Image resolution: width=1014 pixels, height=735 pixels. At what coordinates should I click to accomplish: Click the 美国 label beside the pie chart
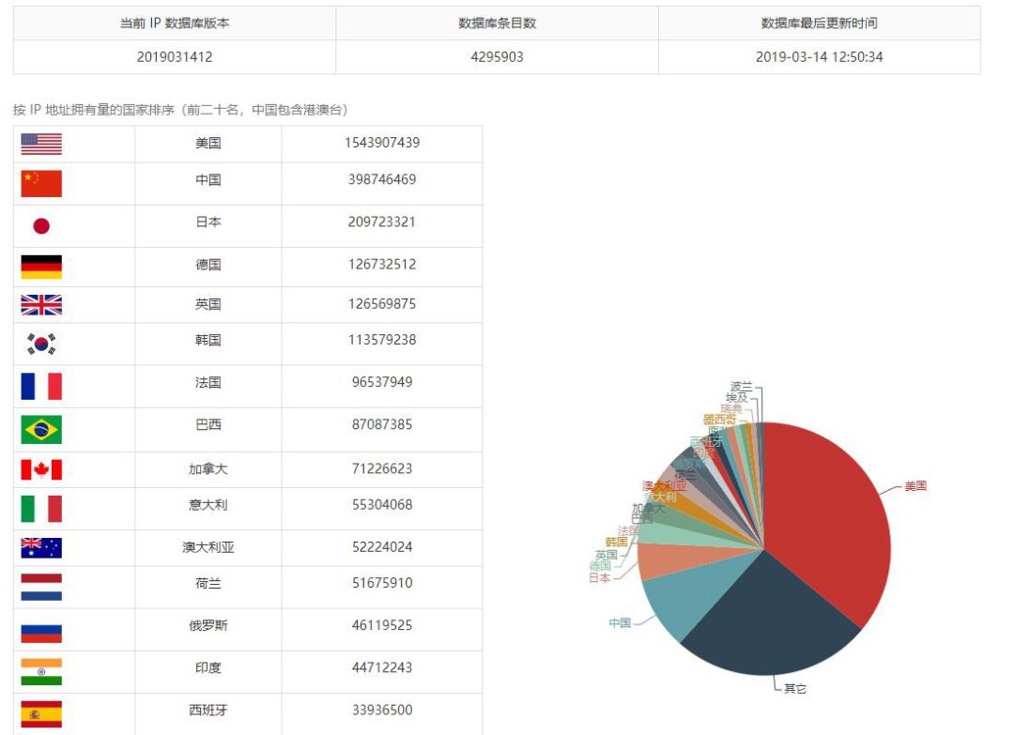[915, 485]
